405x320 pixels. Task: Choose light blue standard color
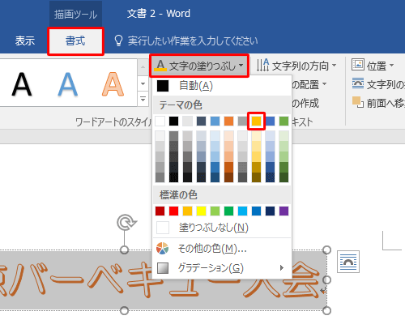click(x=243, y=211)
